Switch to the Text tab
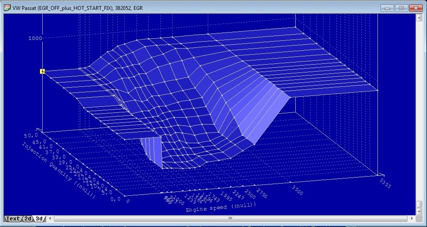The width and height of the screenshot is (427, 227). pos(13,219)
